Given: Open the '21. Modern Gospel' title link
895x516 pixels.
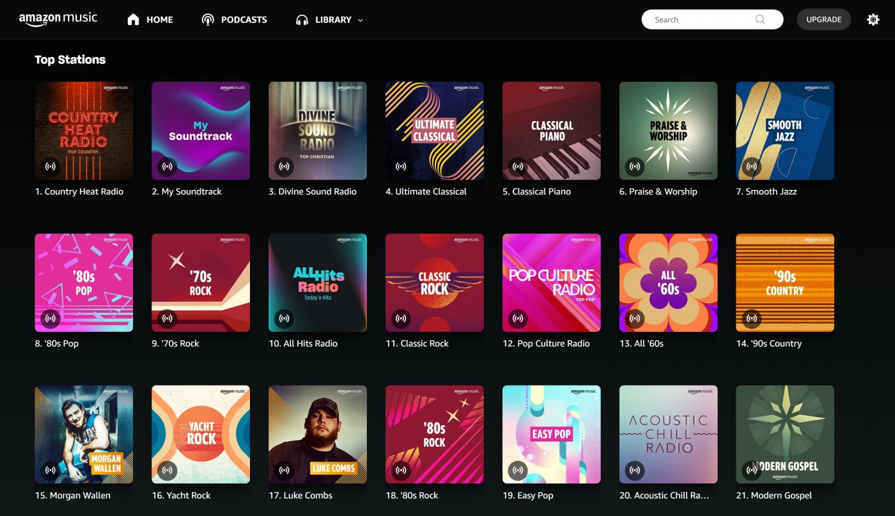Looking at the screenshot, I should pyautogui.click(x=774, y=496).
